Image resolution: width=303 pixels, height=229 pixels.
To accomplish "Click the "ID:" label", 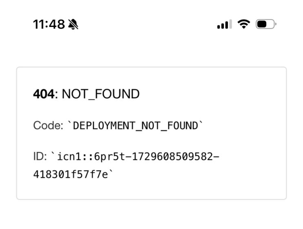I will click(40, 156).
